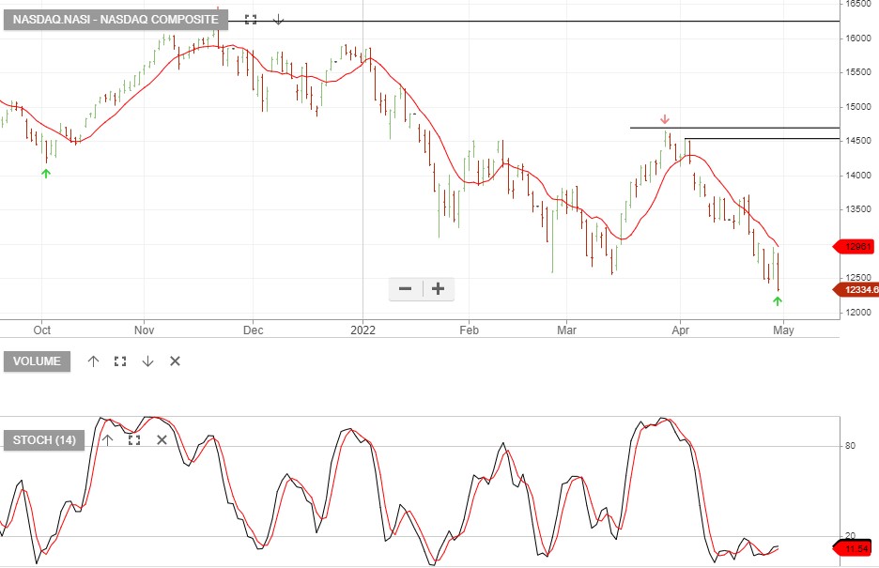Click the pink sell arrow above late March high
The height and width of the screenshot is (568, 879).
point(664,119)
